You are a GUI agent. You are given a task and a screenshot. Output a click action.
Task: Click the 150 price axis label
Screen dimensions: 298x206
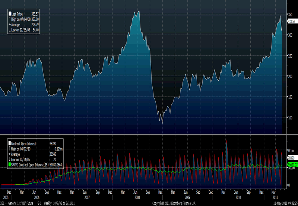point(290,97)
